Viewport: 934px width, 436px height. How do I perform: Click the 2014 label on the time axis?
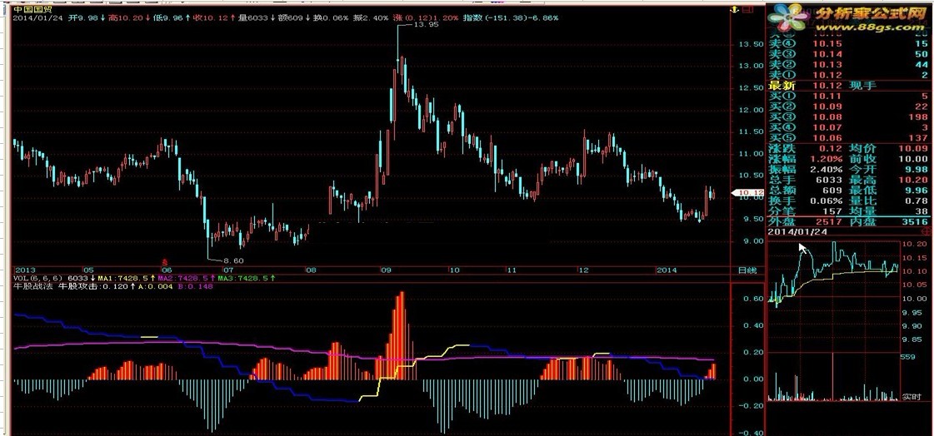coord(667,270)
